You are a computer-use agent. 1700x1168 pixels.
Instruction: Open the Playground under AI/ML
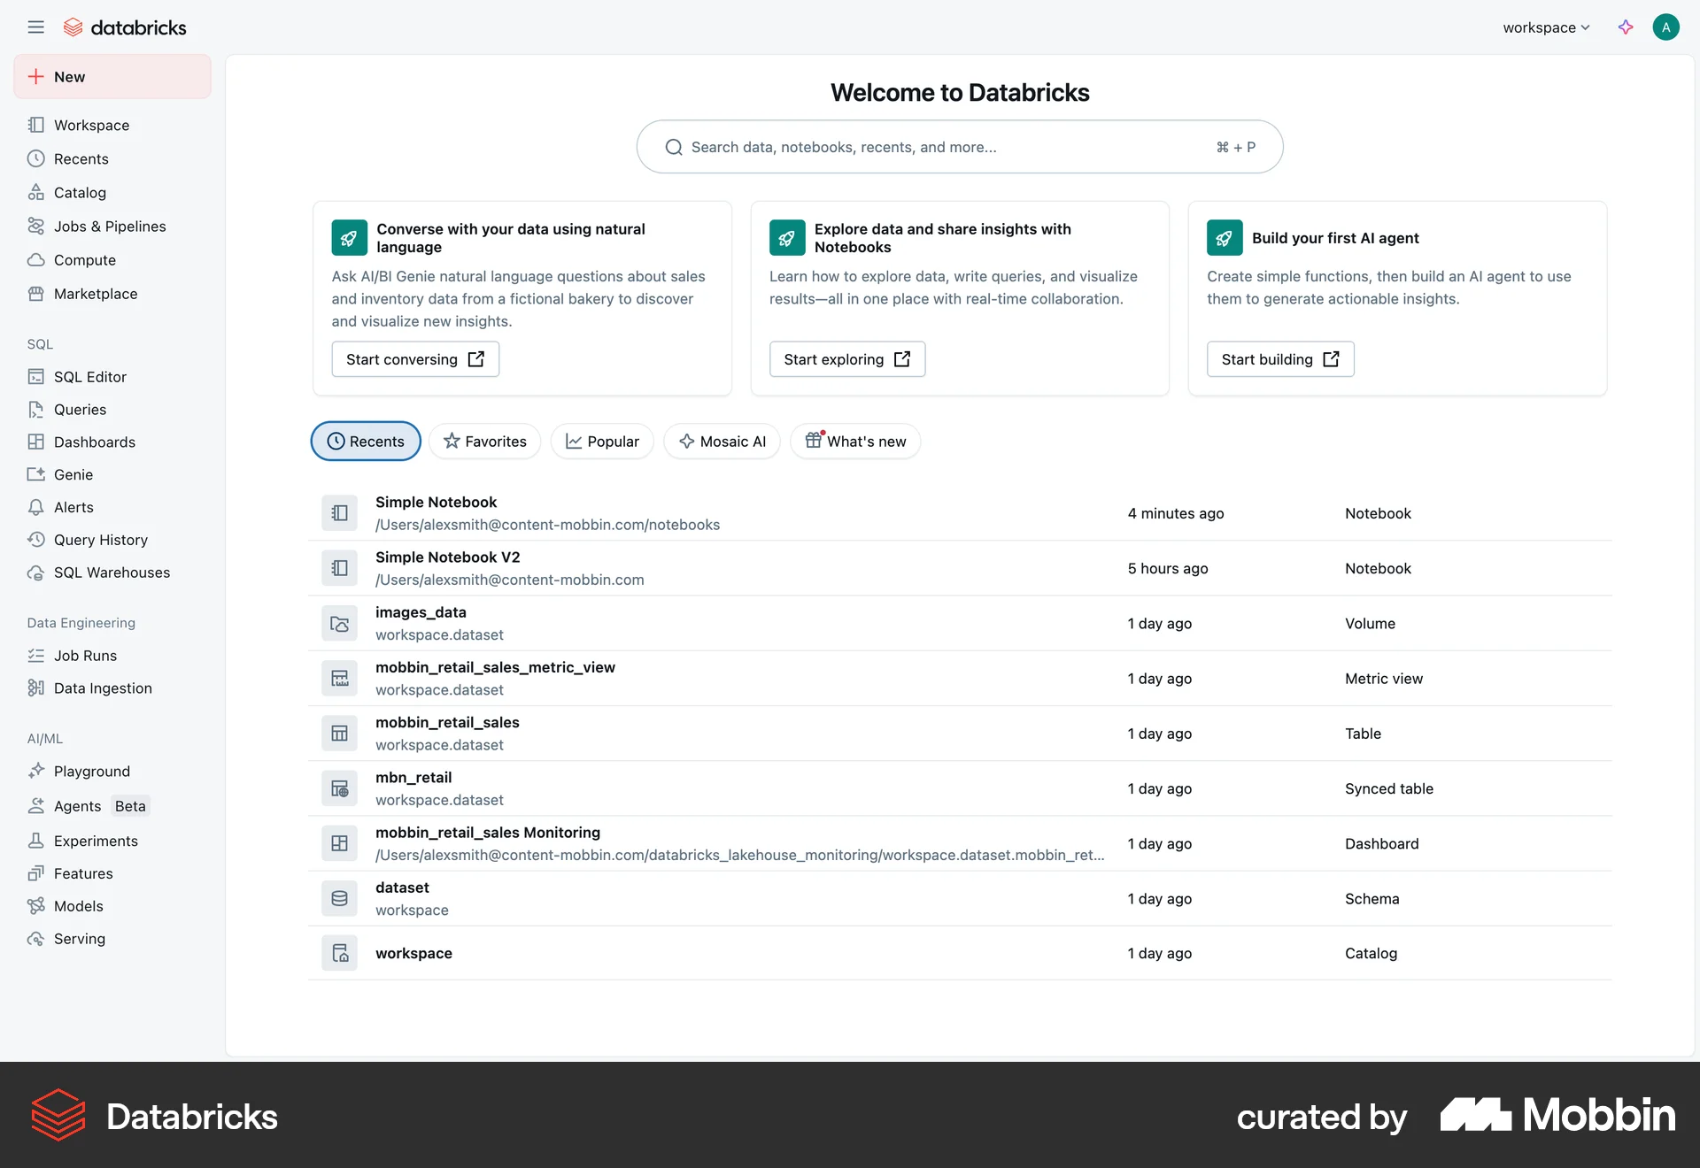91,771
